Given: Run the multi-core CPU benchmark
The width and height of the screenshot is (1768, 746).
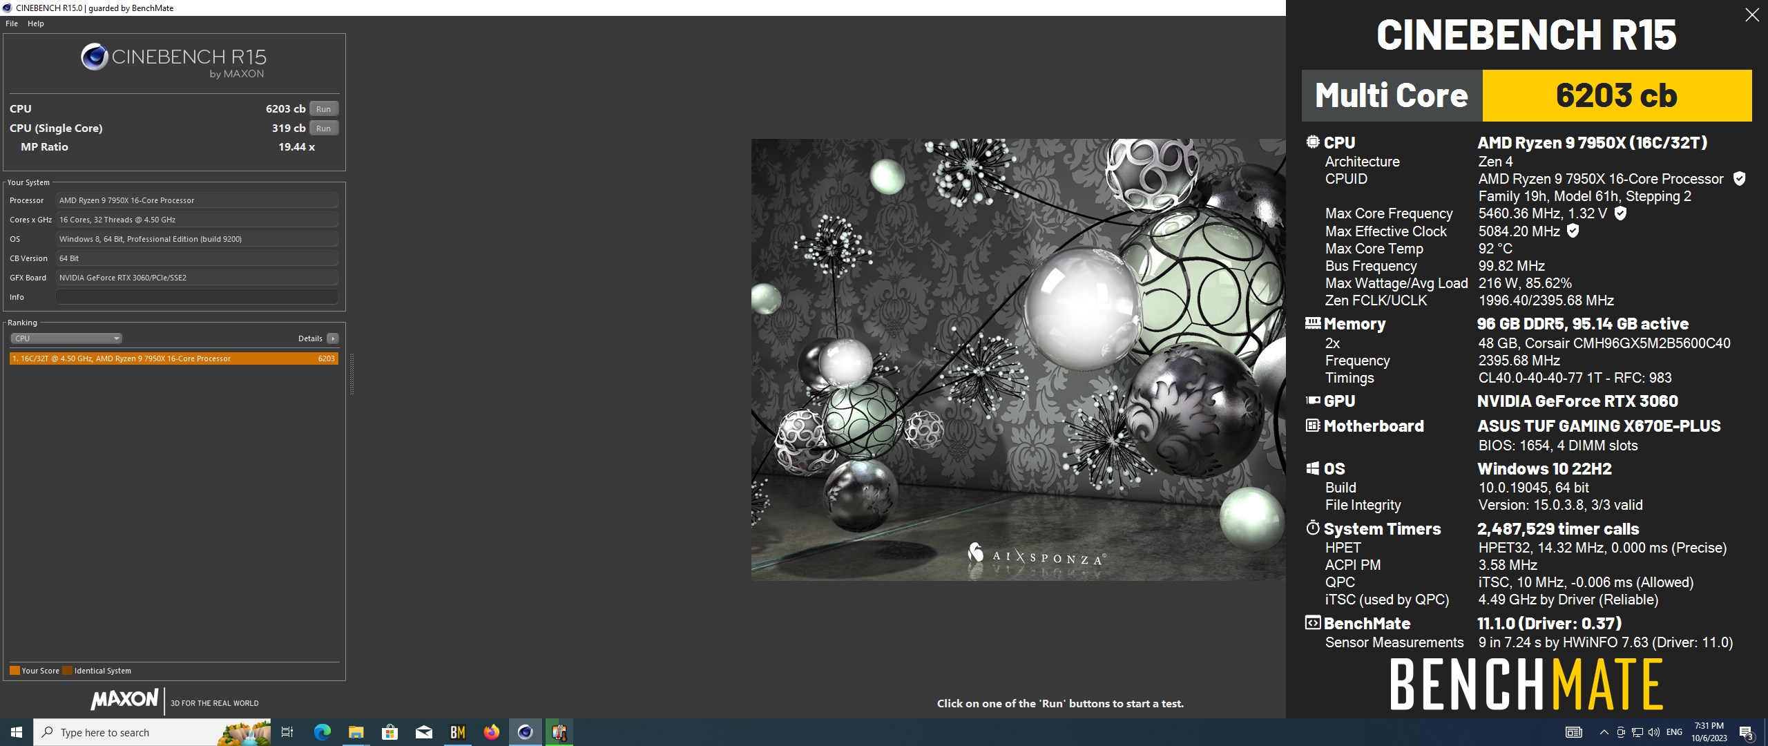Looking at the screenshot, I should click(323, 108).
